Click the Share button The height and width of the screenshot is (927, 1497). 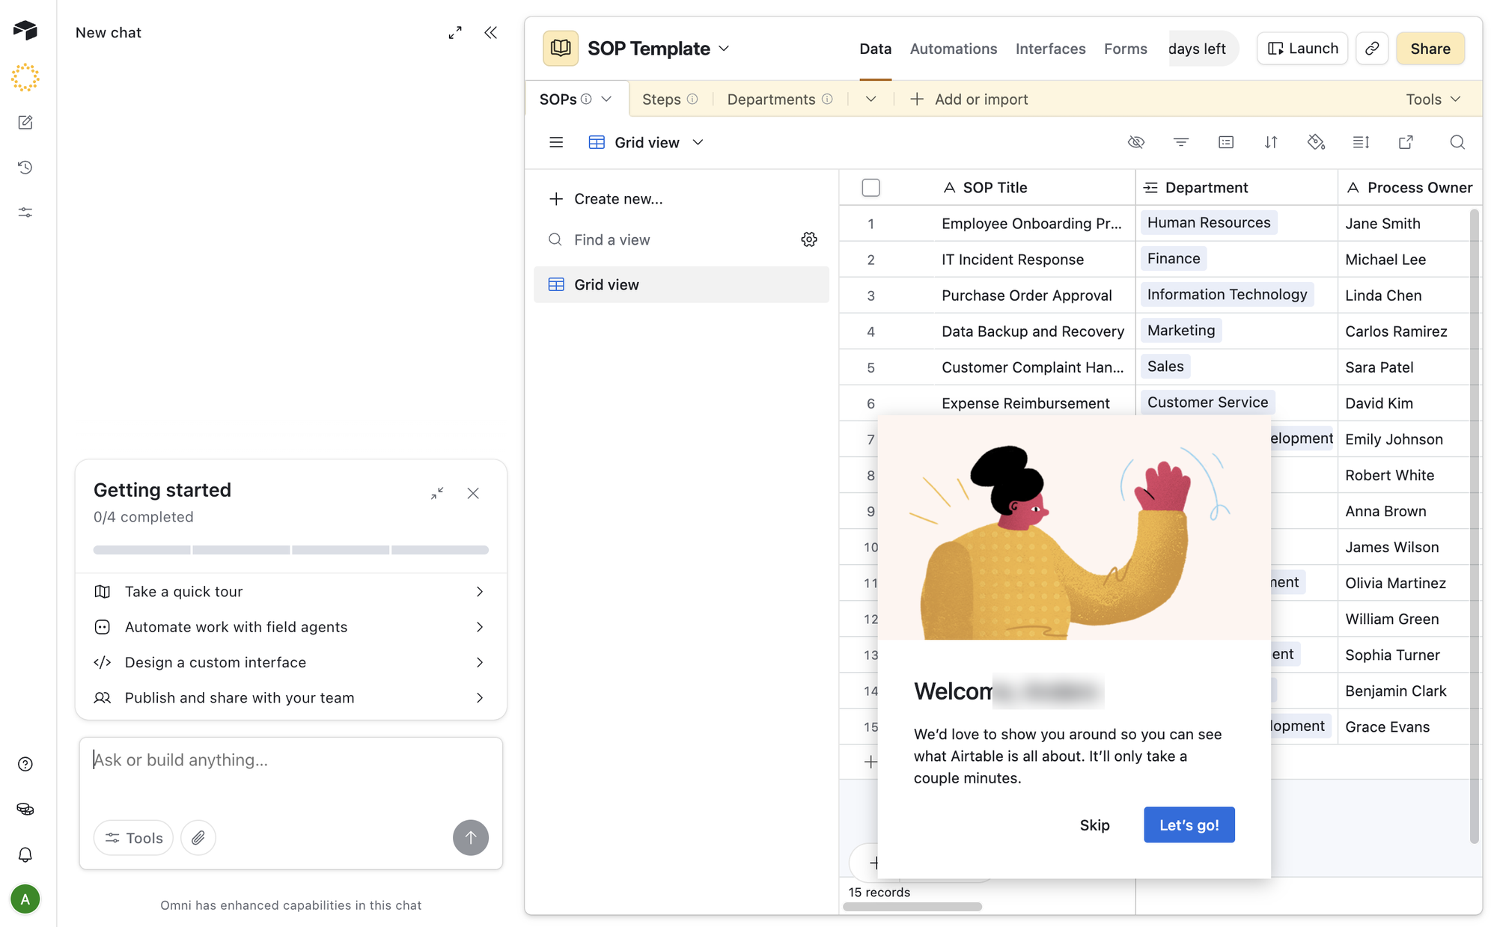point(1430,49)
